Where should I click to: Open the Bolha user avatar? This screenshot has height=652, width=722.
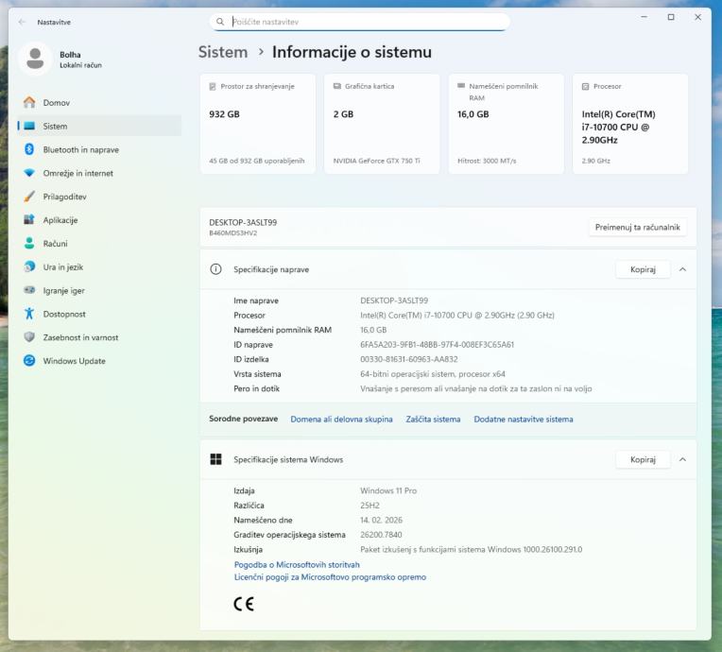tap(35, 59)
